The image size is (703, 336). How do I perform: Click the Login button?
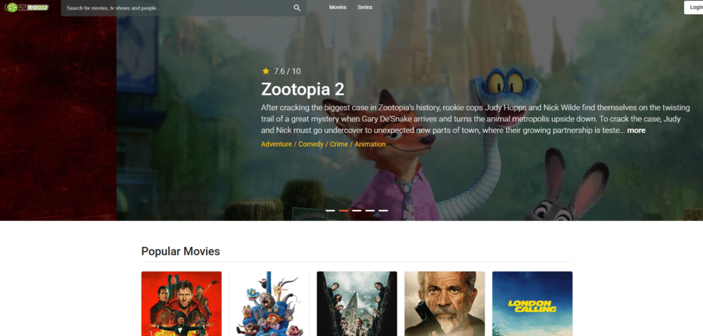(x=693, y=8)
